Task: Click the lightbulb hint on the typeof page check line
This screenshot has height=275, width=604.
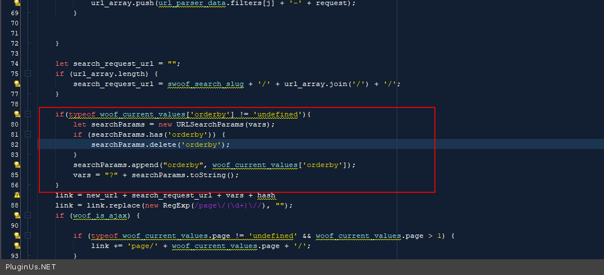Action: click(17, 236)
